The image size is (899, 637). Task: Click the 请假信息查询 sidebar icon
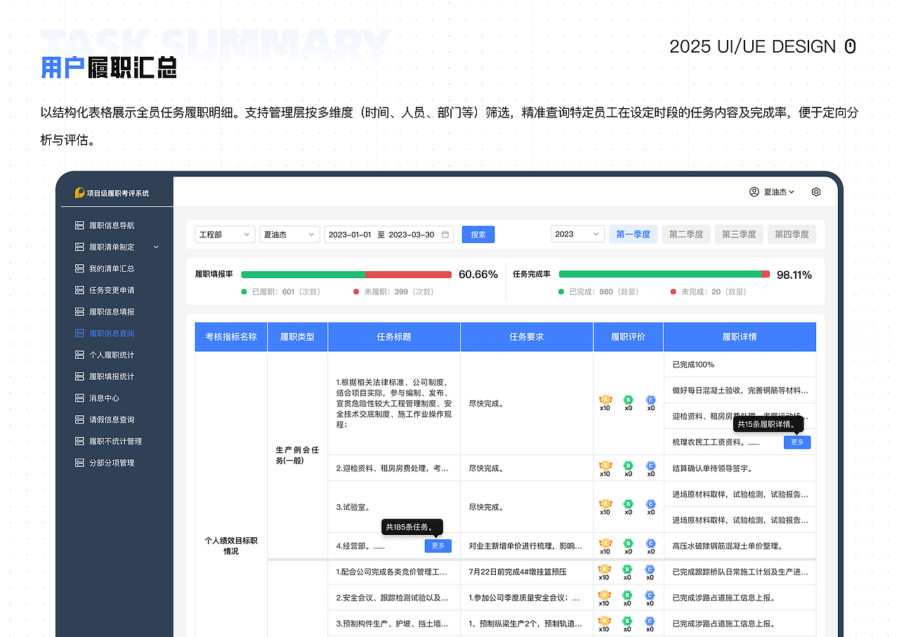pyautogui.click(x=79, y=420)
